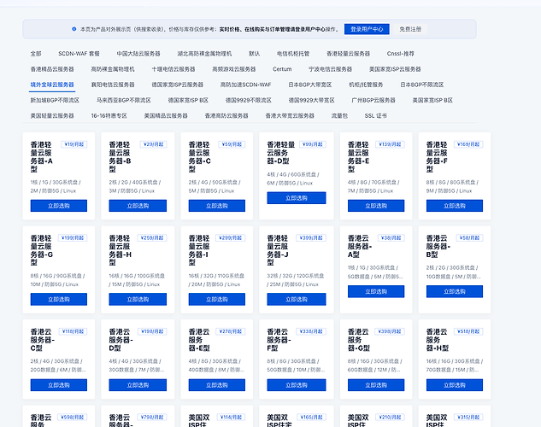Select the Certum category tab
Screen dimensions: 541x427
click(x=282, y=69)
